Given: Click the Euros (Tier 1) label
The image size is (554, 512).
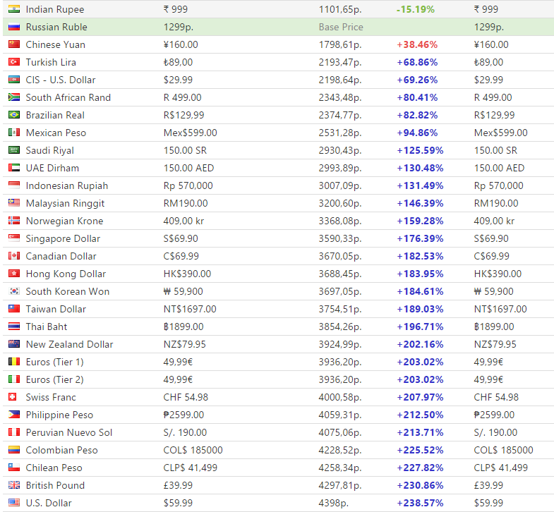Looking at the screenshot, I should click(54, 362).
